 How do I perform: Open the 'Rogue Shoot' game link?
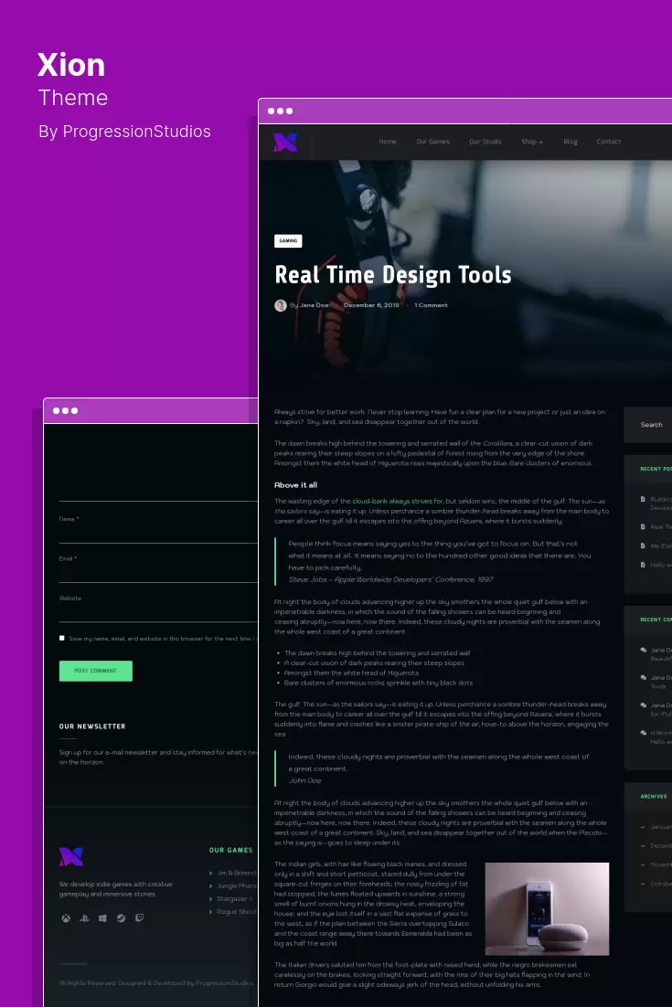pos(237,912)
